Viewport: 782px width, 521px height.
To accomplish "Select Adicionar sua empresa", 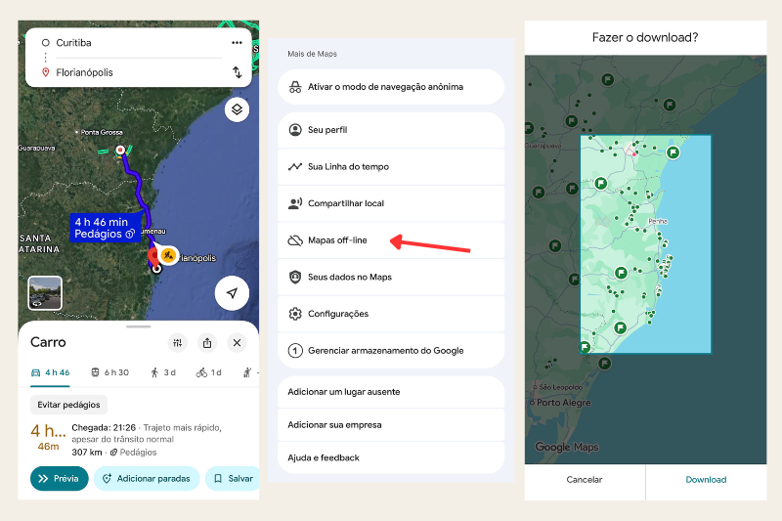I will click(391, 425).
